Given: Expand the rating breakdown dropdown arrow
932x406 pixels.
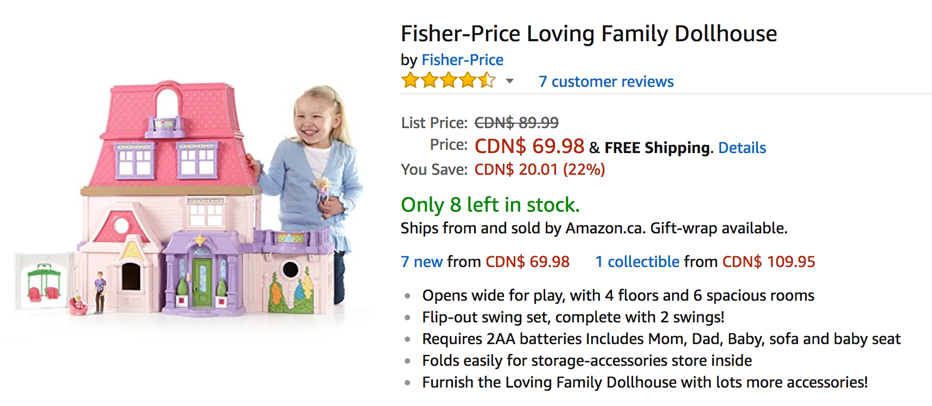Looking at the screenshot, I should 509,81.
